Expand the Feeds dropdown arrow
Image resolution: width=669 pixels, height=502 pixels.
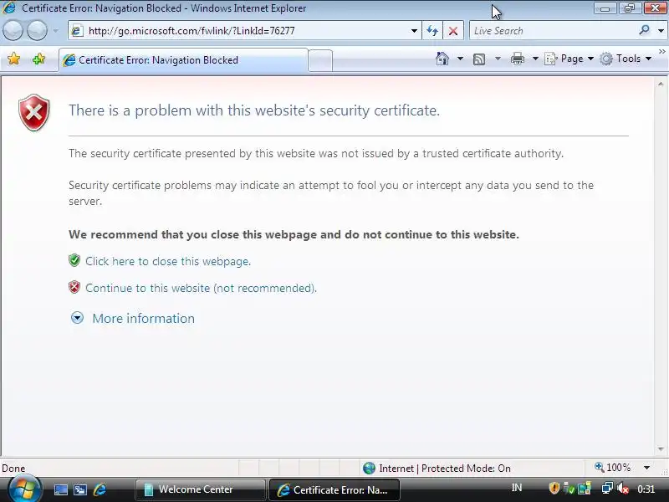click(x=498, y=59)
